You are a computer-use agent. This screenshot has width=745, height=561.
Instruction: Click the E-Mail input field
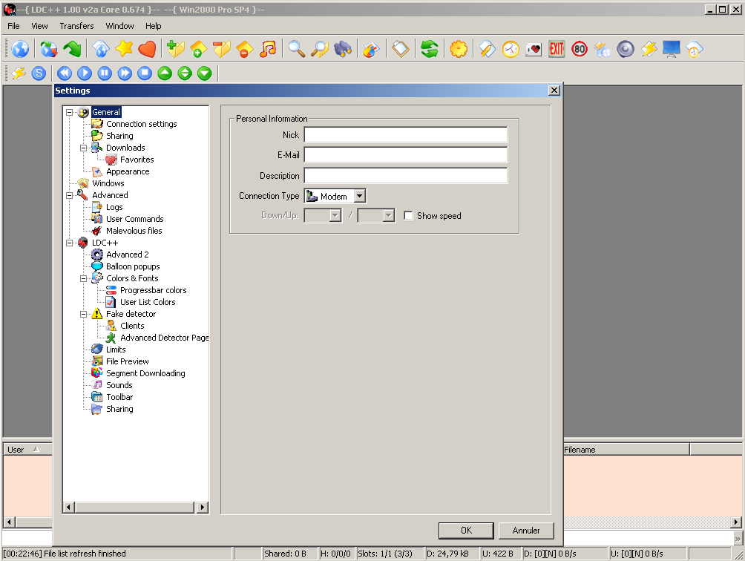point(406,155)
